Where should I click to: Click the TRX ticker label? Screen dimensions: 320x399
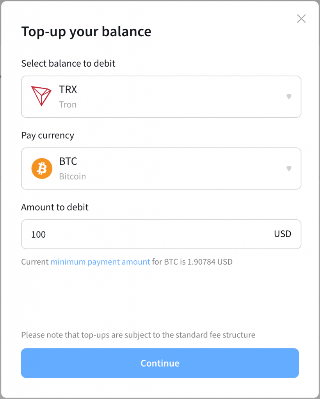(x=68, y=90)
